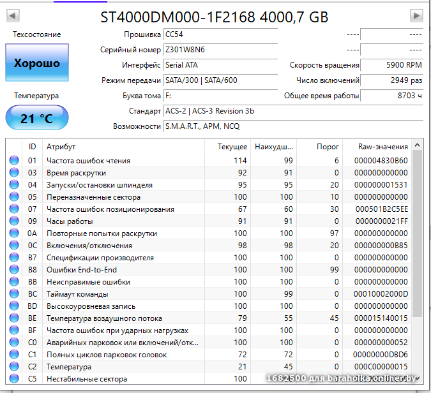
Task: Click status circle for Часы работы
Action: (14, 221)
